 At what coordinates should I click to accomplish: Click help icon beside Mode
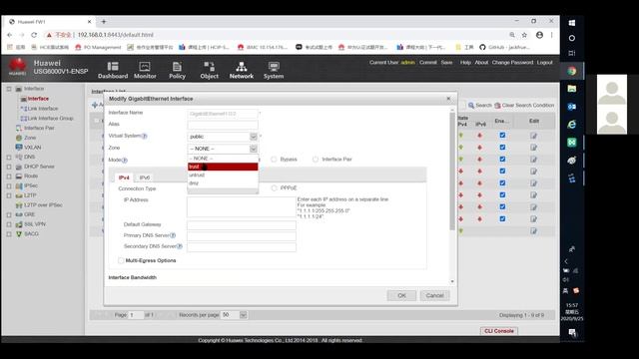(x=125, y=161)
